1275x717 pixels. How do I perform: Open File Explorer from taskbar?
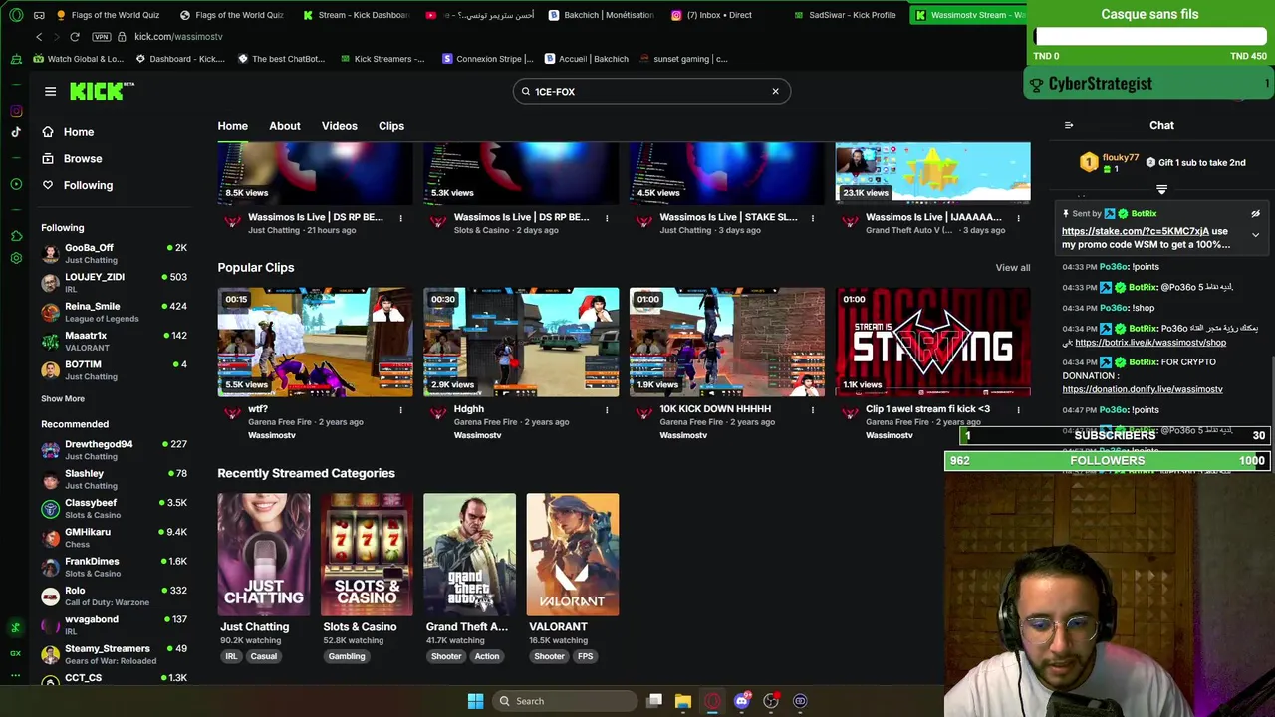(x=683, y=701)
